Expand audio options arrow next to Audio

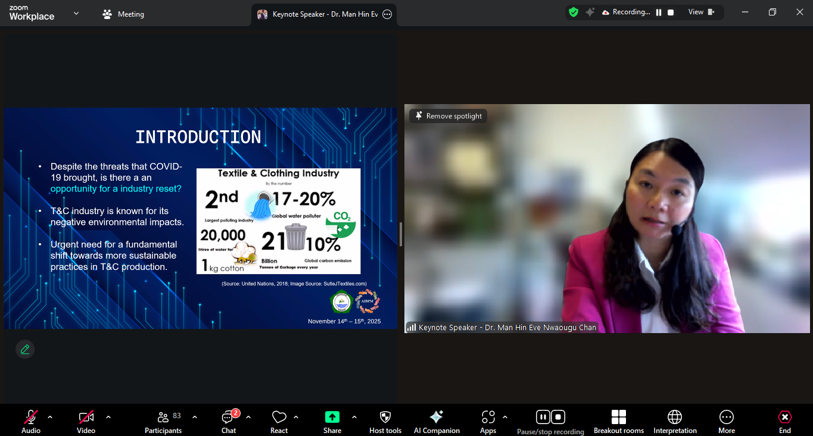(50, 417)
